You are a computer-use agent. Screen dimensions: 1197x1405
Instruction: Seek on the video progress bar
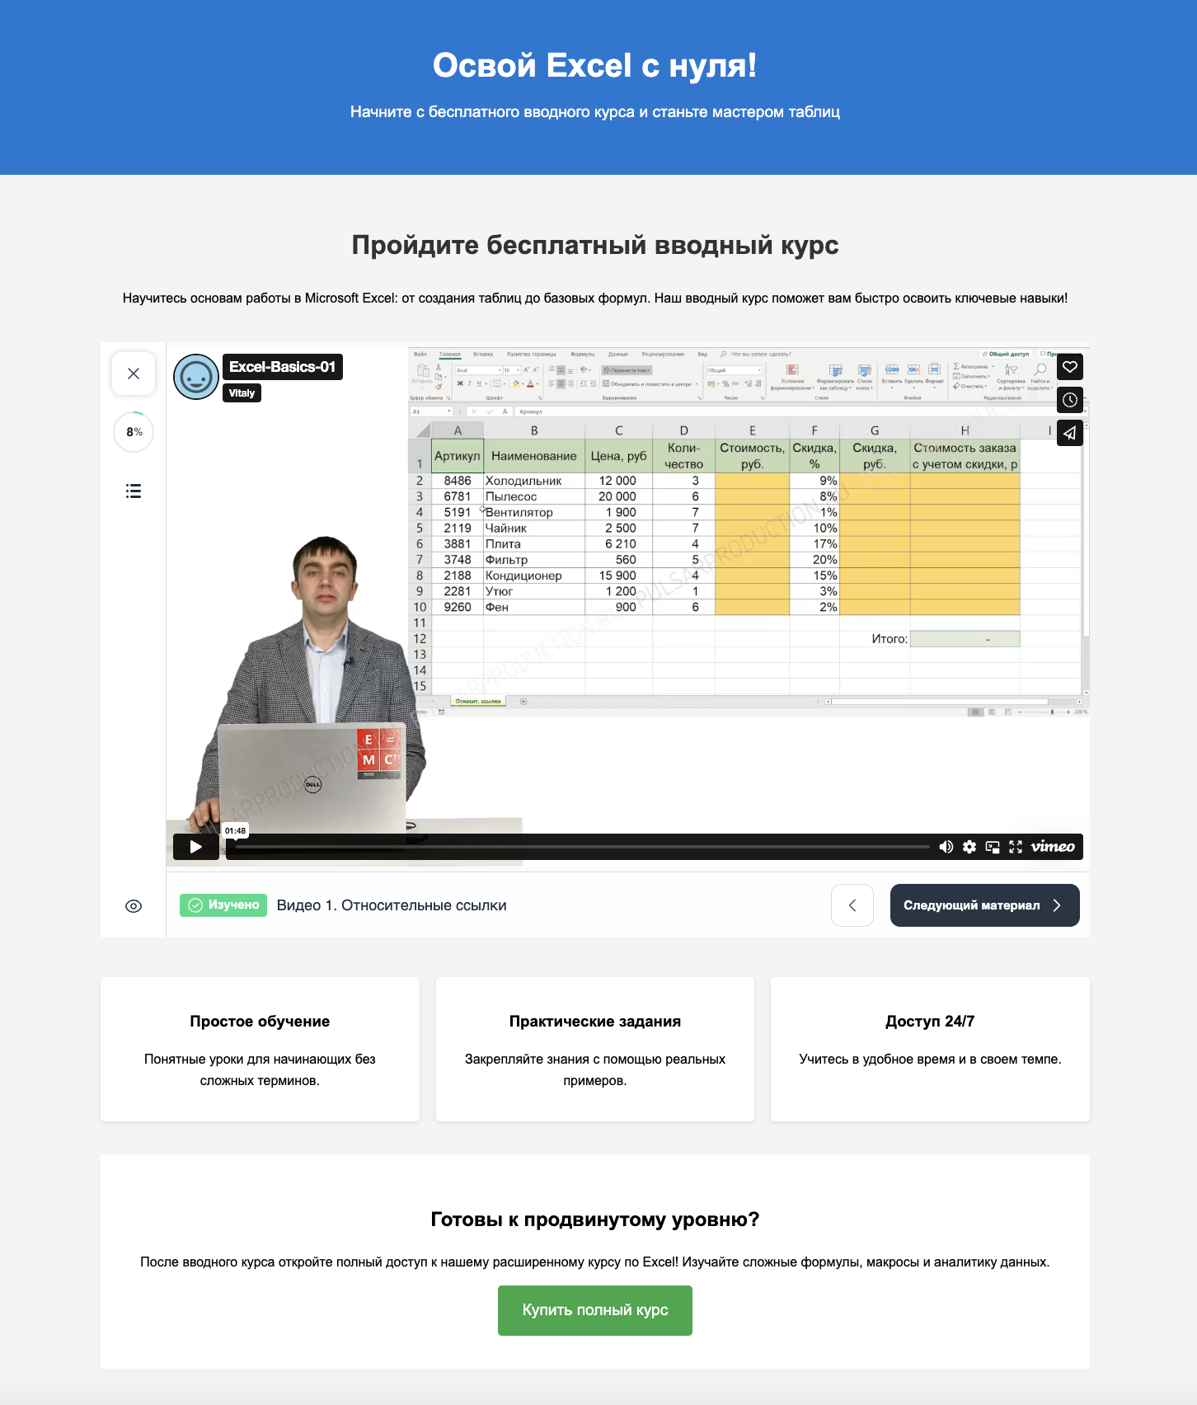coord(582,847)
